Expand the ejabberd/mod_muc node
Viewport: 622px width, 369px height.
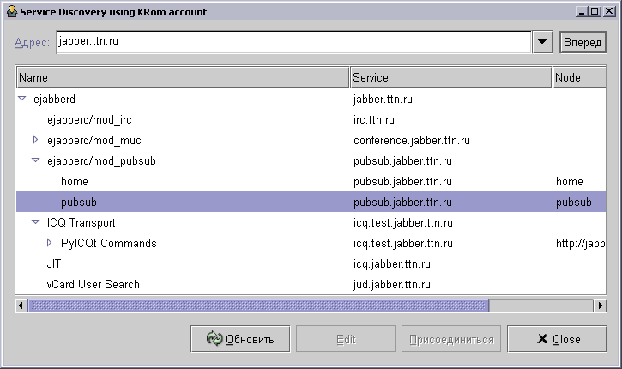click(36, 140)
